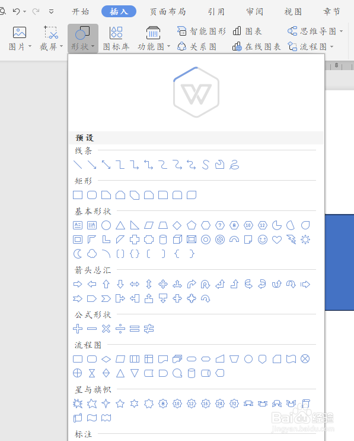Select the straight line shape
The height and width of the screenshot is (441, 354).
point(78,165)
